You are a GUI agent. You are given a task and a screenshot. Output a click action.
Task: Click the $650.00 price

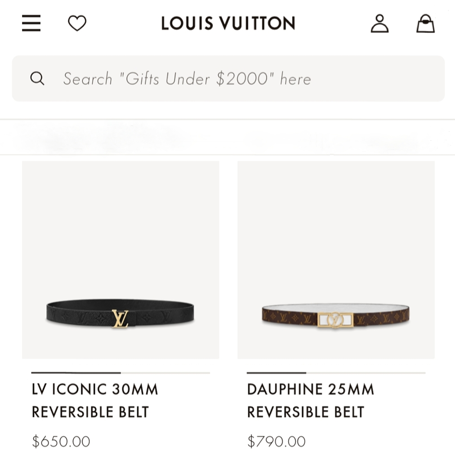point(61,441)
